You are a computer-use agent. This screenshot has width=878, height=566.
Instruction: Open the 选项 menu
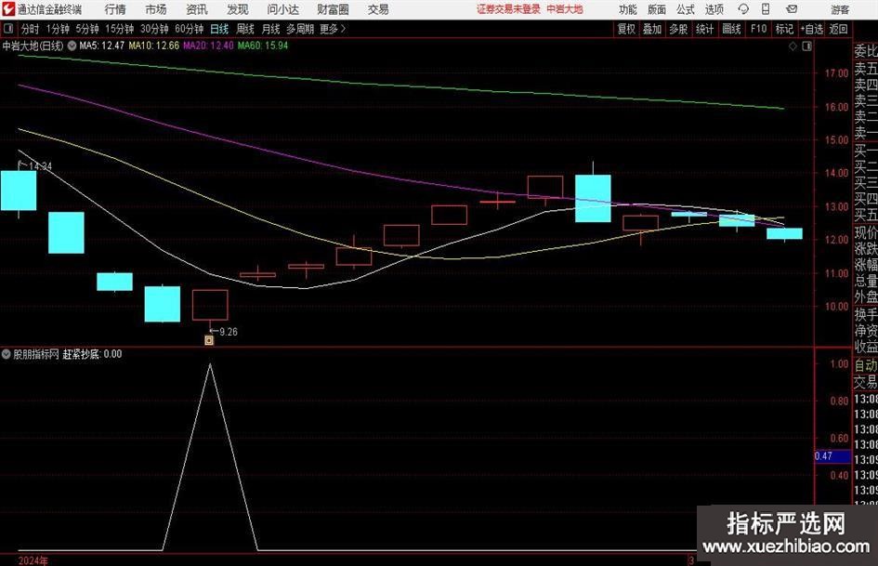[x=714, y=9]
